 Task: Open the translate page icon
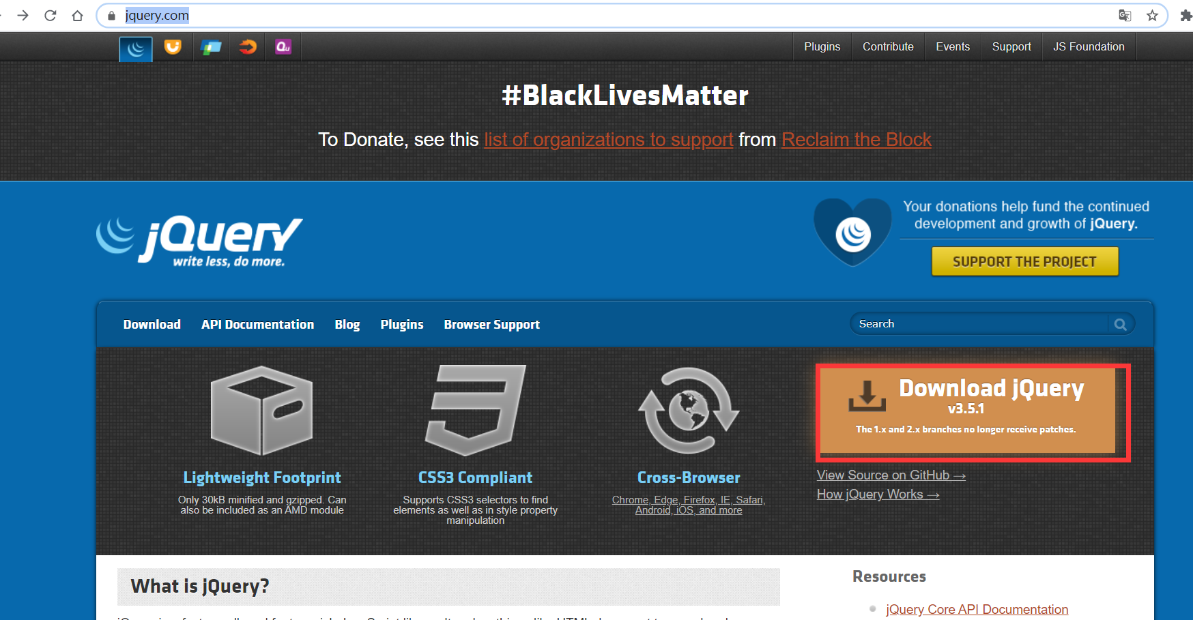[1125, 15]
